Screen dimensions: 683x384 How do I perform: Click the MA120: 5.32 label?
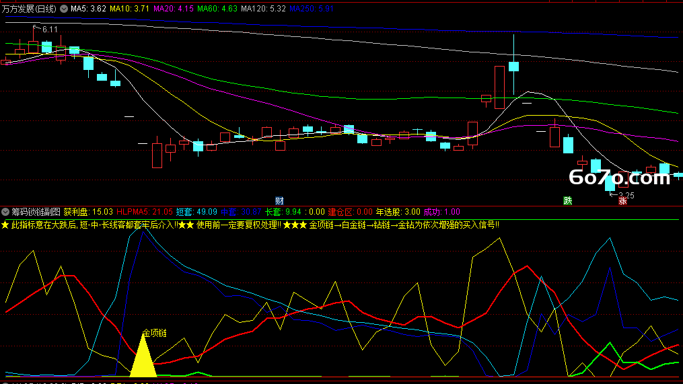coord(263,9)
